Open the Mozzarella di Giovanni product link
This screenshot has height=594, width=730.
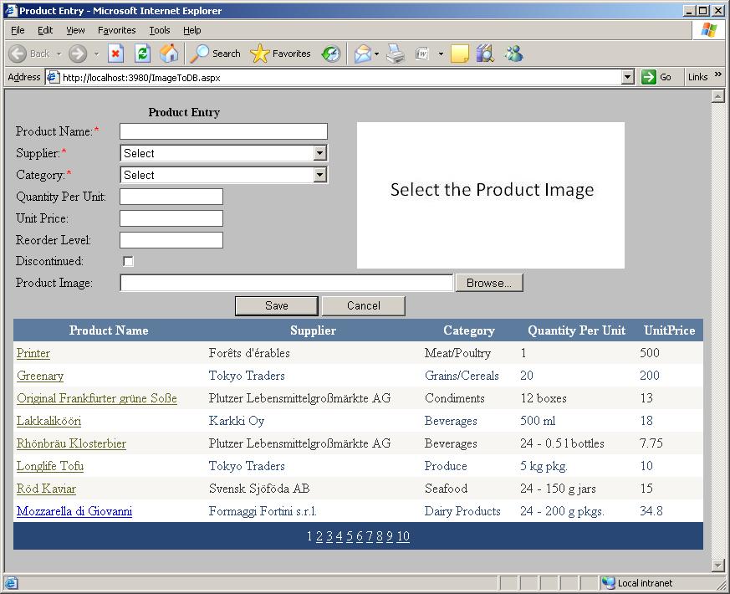74,511
